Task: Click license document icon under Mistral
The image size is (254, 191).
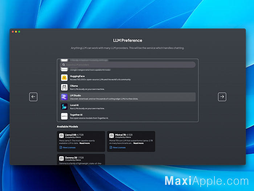Action: [x=111, y=147]
